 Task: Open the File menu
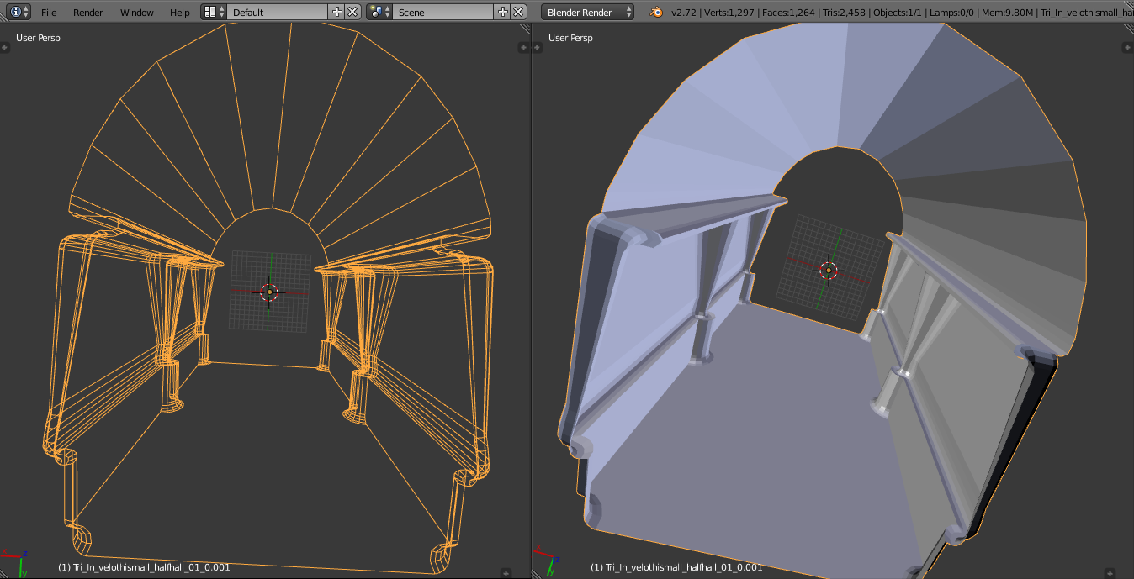pyautogui.click(x=49, y=13)
